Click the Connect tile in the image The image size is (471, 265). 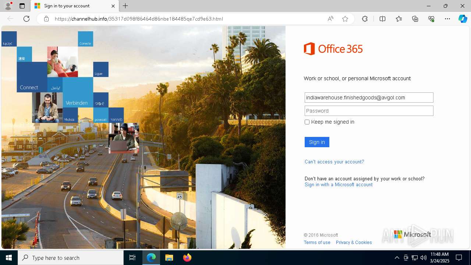(32, 77)
